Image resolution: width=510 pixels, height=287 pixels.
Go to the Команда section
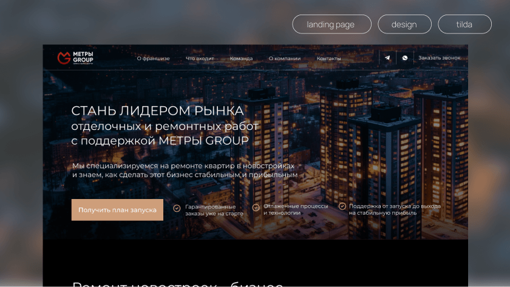click(x=241, y=58)
